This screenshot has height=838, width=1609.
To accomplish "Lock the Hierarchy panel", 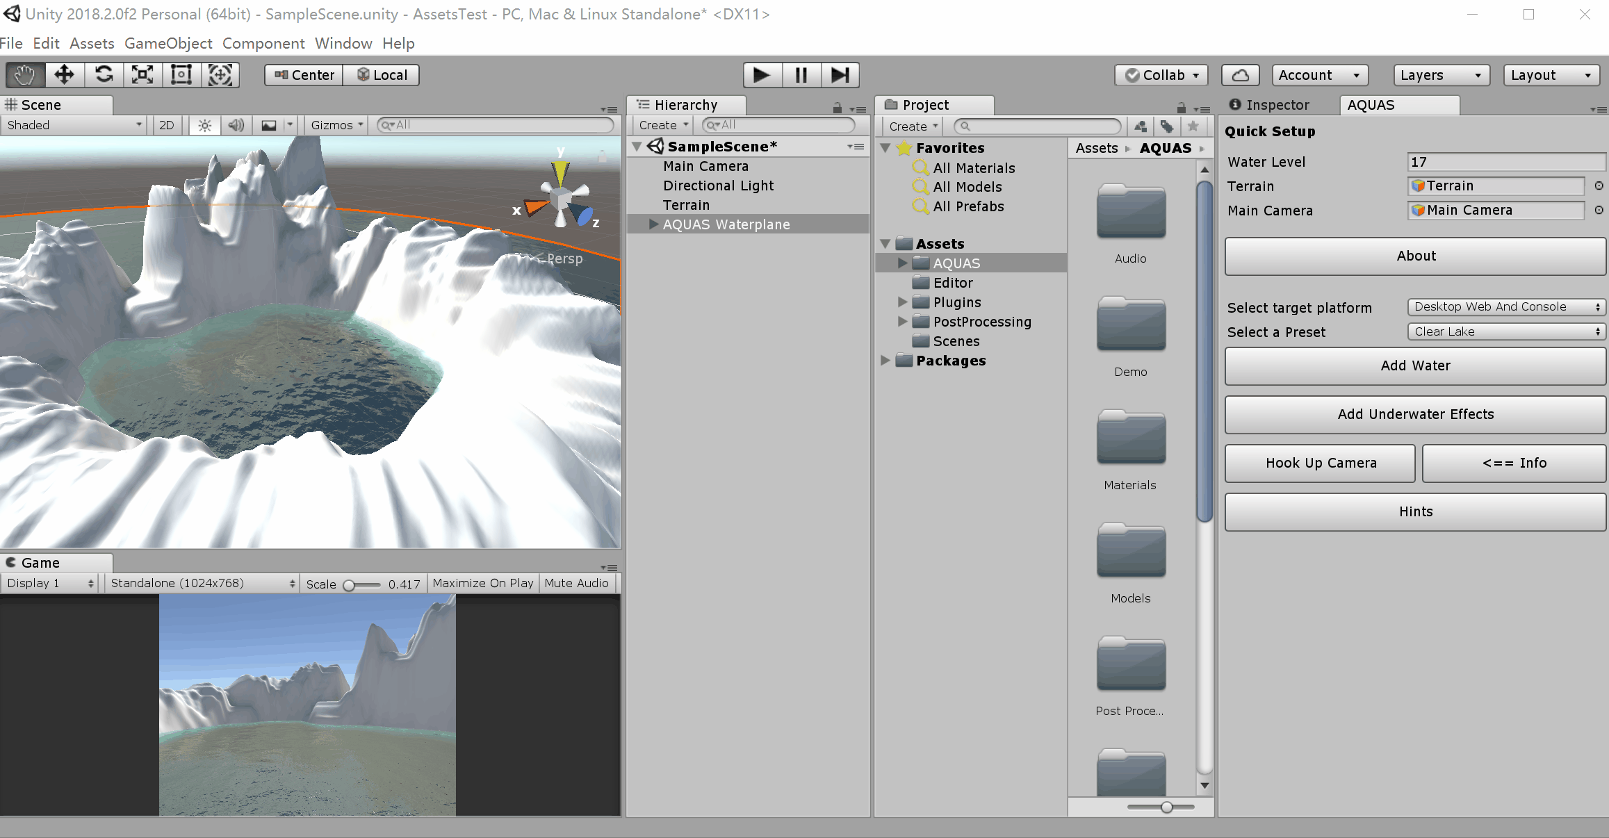I will pos(838,108).
